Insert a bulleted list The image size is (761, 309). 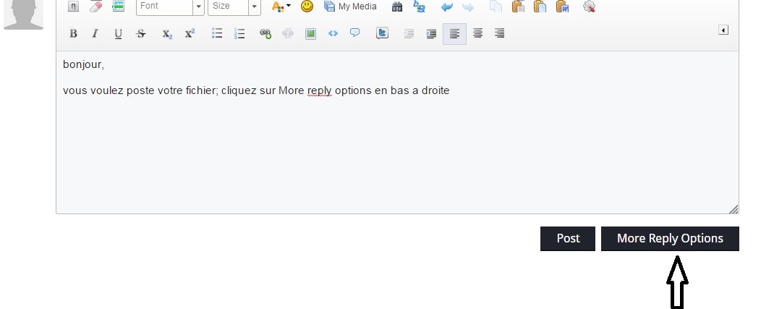pos(217,33)
